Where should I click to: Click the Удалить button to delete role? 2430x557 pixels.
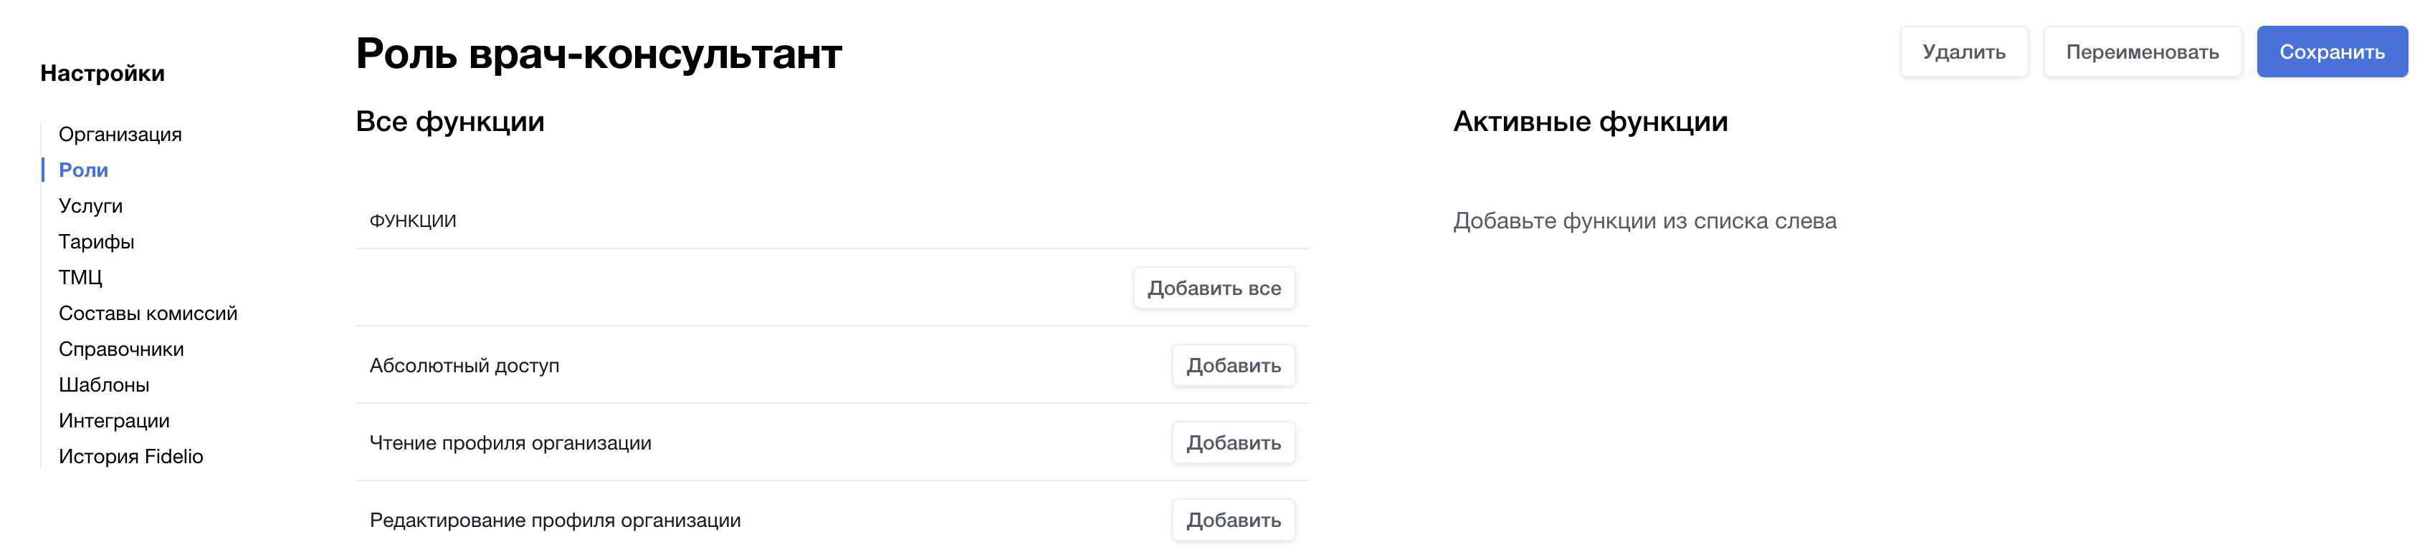click(1964, 52)
